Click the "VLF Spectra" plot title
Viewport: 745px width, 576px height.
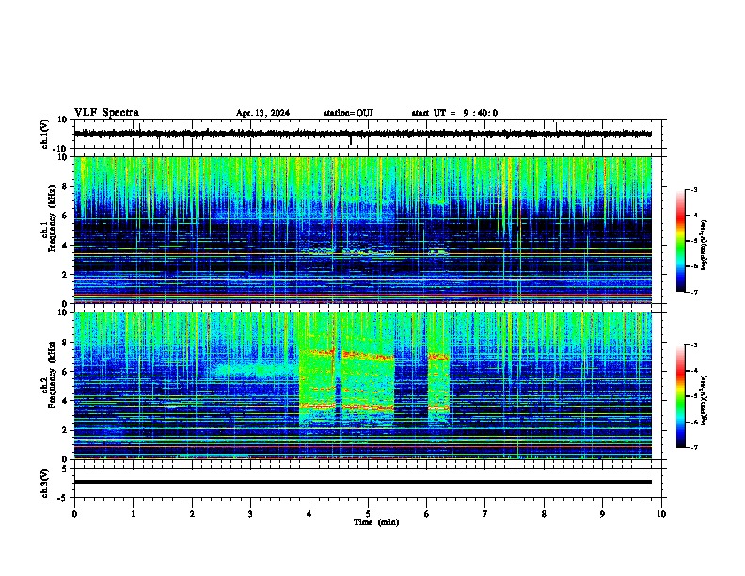click(106, 113)
